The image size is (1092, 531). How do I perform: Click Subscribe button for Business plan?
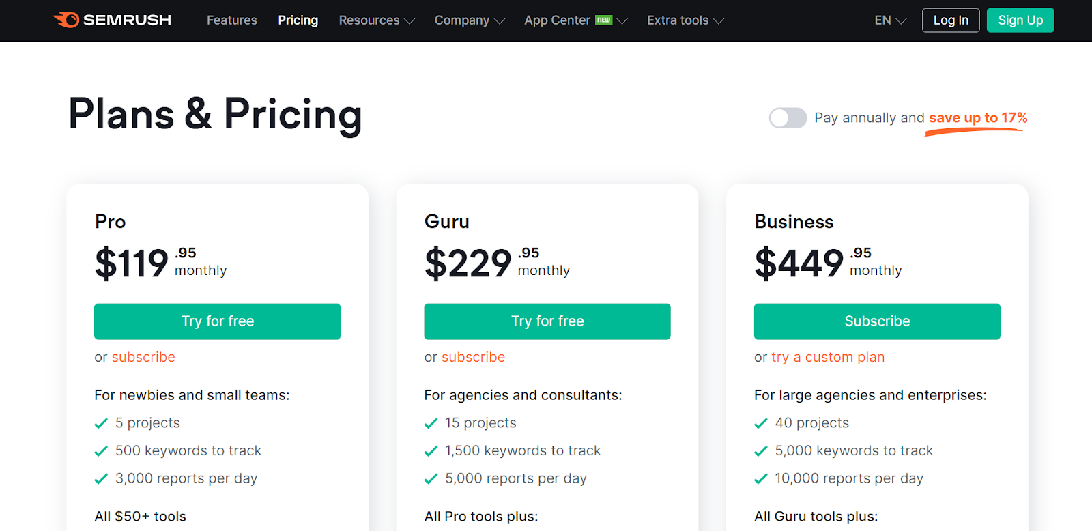(877, 321)
